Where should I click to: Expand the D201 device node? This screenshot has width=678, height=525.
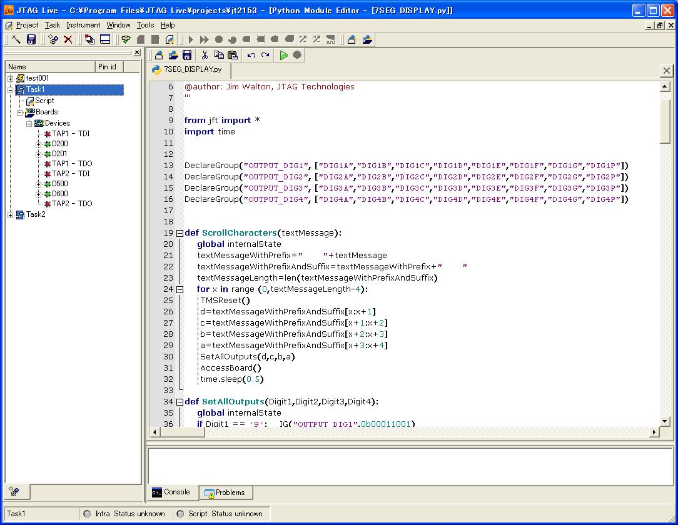39,154
